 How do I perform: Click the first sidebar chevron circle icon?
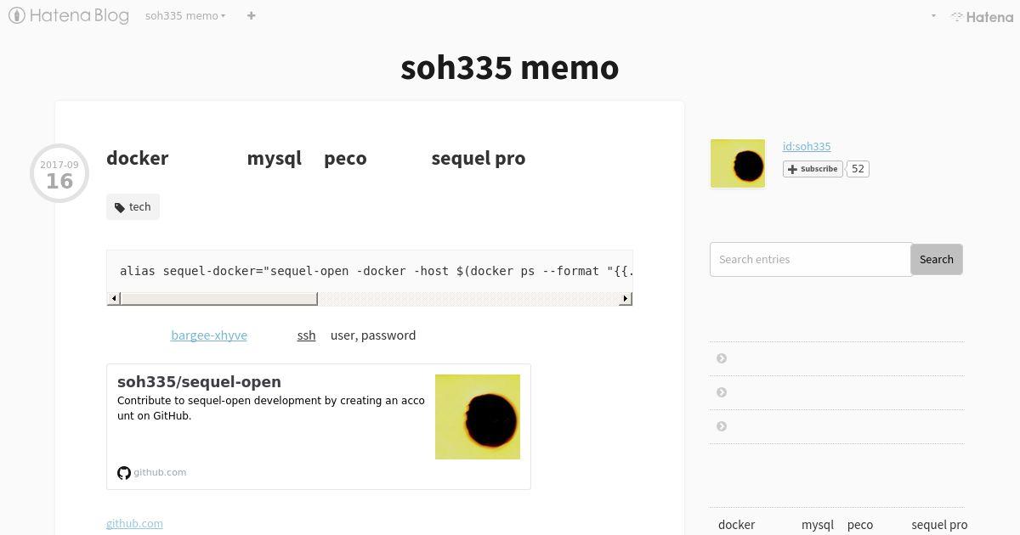pyautogui.click(x=722, y=358)
